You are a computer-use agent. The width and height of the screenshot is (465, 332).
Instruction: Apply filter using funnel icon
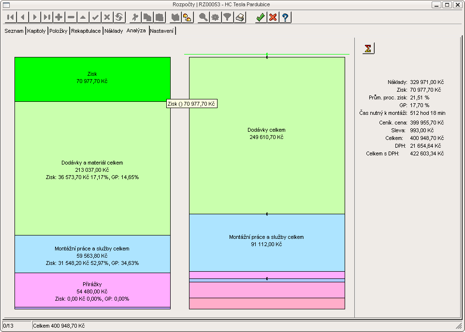click(x=228, y=17)
